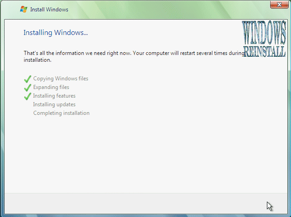Screen dimensions: 291x217
Task: Click the green checkmark beside Copying Windows files
Action: pyautogui.click(x=27, y=79)
